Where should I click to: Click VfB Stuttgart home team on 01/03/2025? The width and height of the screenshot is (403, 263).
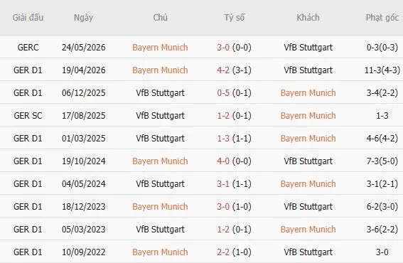pyautogui.click(x=160, y=139)
